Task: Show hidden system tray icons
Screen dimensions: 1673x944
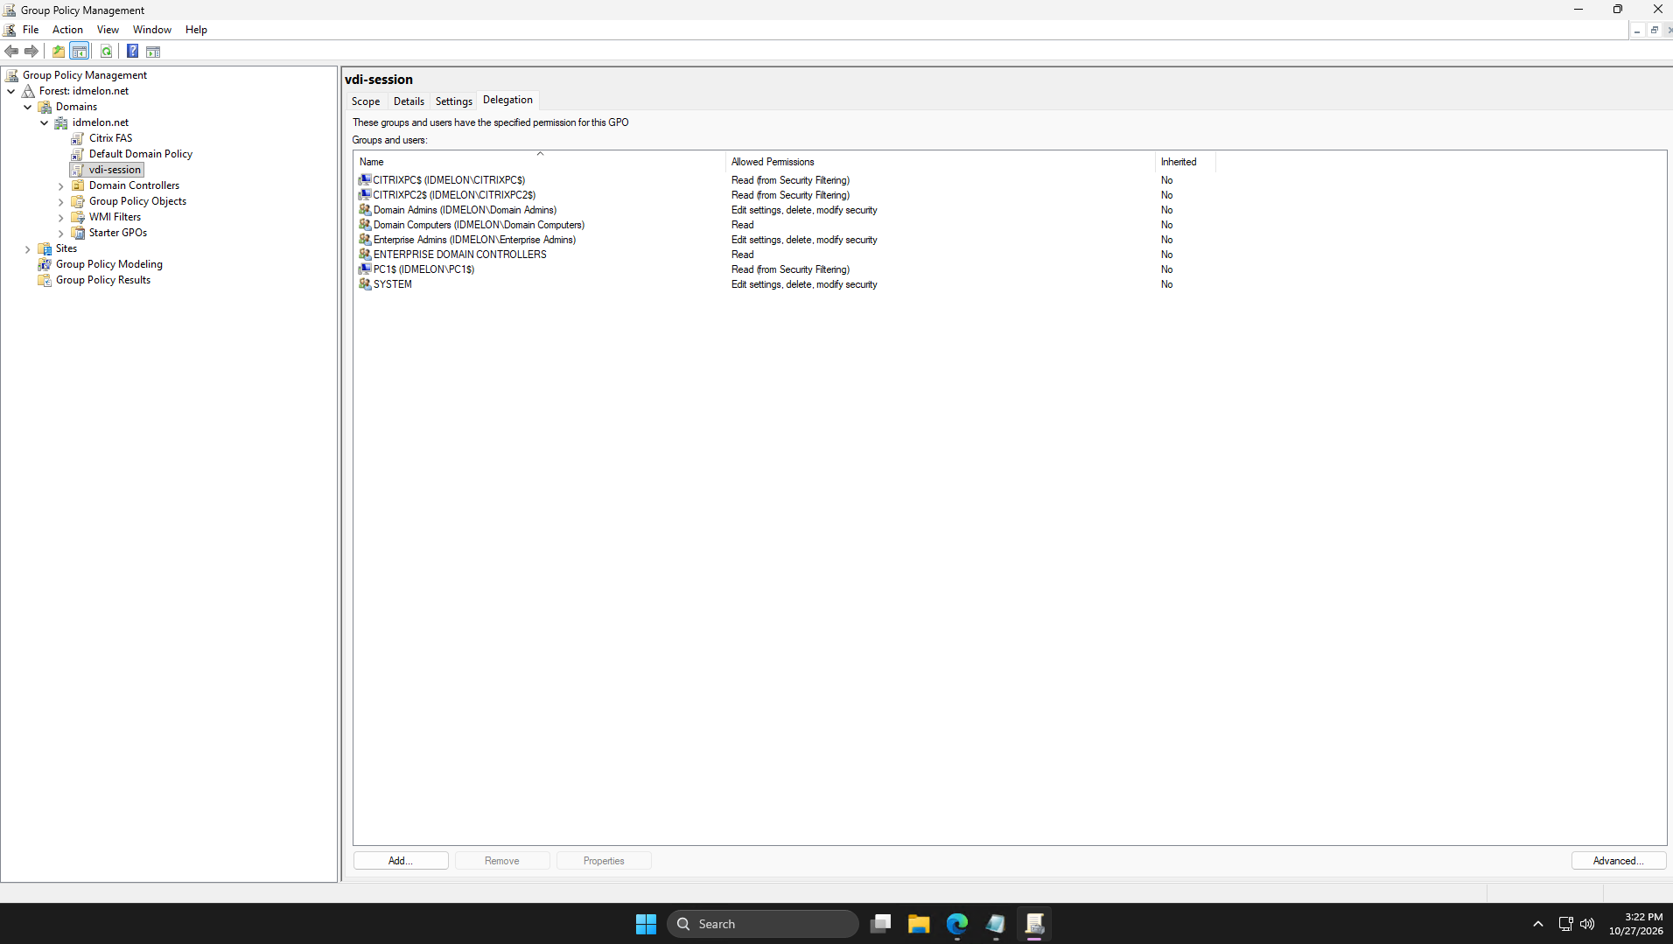Action: (x=1538, y=924)
